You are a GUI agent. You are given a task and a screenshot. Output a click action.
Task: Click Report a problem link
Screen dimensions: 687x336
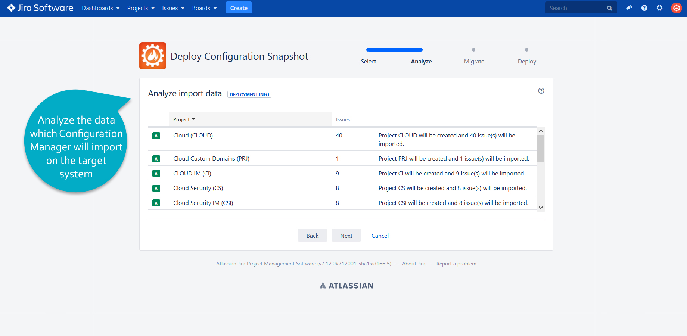coord(456,264)
